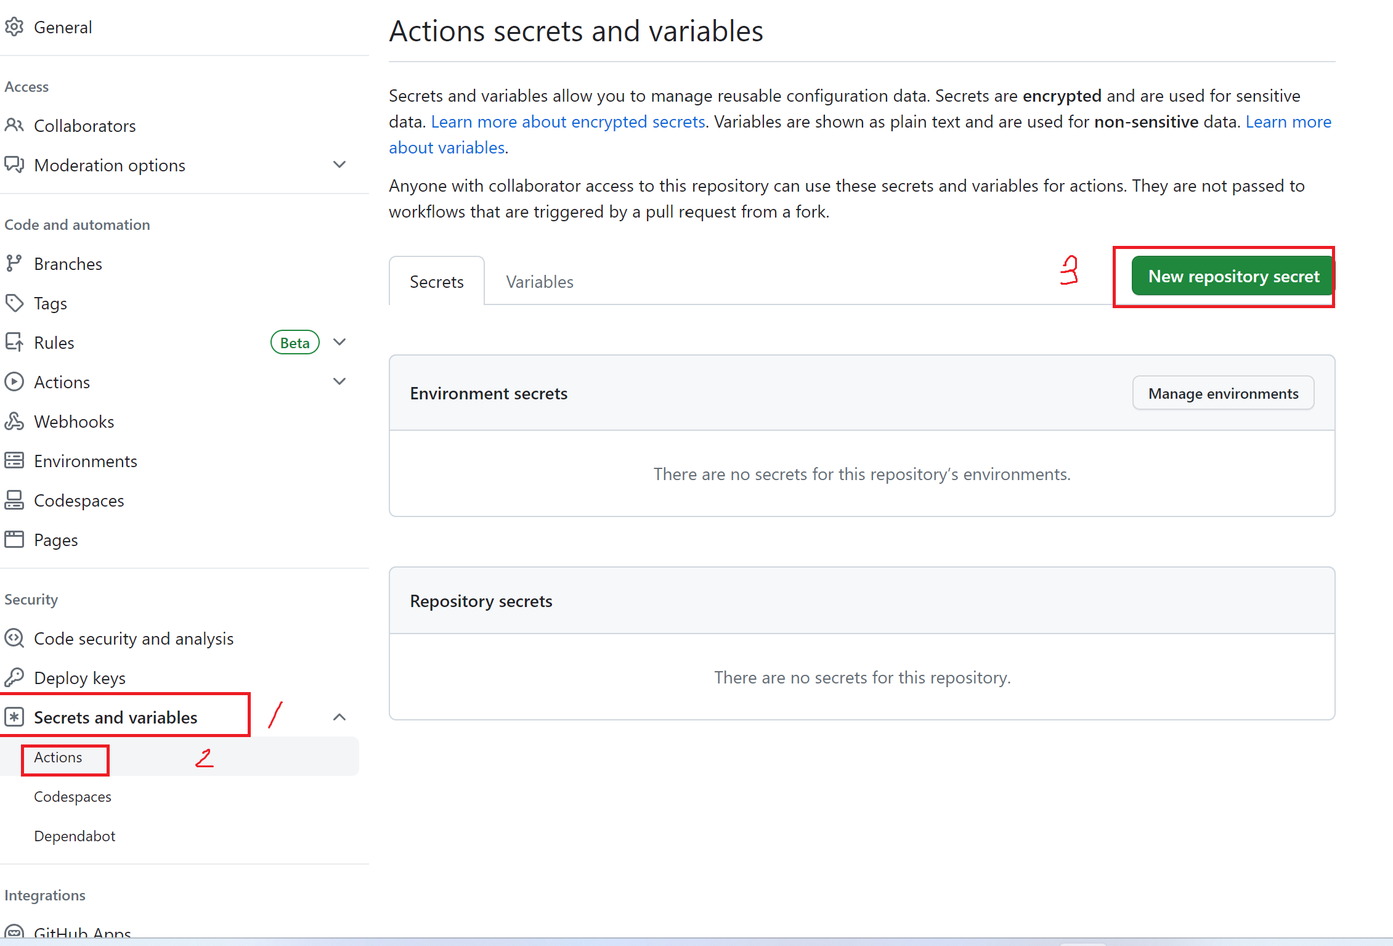This screenshot has width=1393, height=946.
Task: Click the Codespaces icon under Code and automation
Action: tap(14, 500)
